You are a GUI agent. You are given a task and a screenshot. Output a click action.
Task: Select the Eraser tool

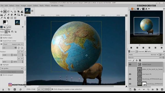pyautogui.click(x=8, y=15)
